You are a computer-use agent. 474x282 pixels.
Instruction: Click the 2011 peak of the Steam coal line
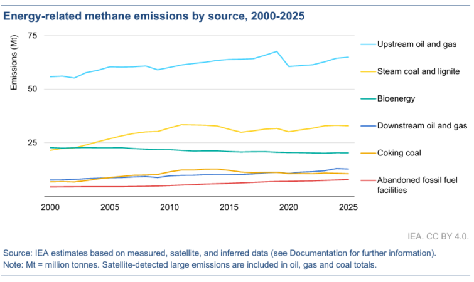point(181,125)
